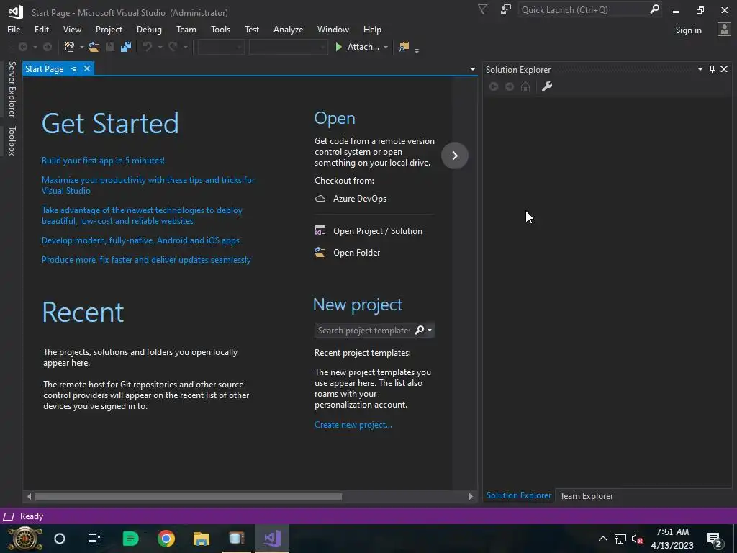Pin the Start Page tab
Image resolution: width=737 pixels, height=553 pixels.
click(x=74, y=69)
